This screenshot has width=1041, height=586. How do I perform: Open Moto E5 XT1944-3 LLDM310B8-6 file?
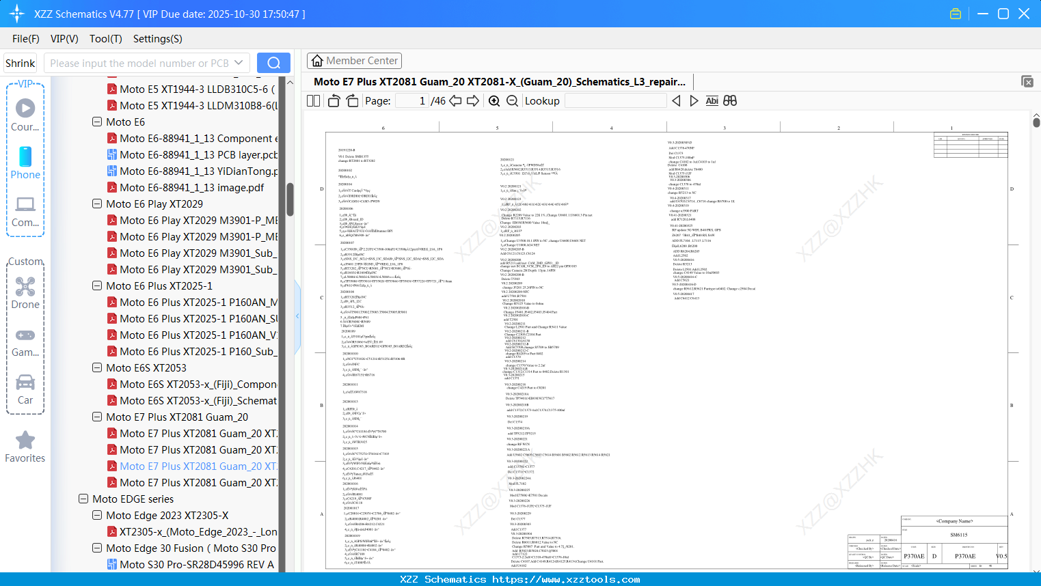(193, 106)
